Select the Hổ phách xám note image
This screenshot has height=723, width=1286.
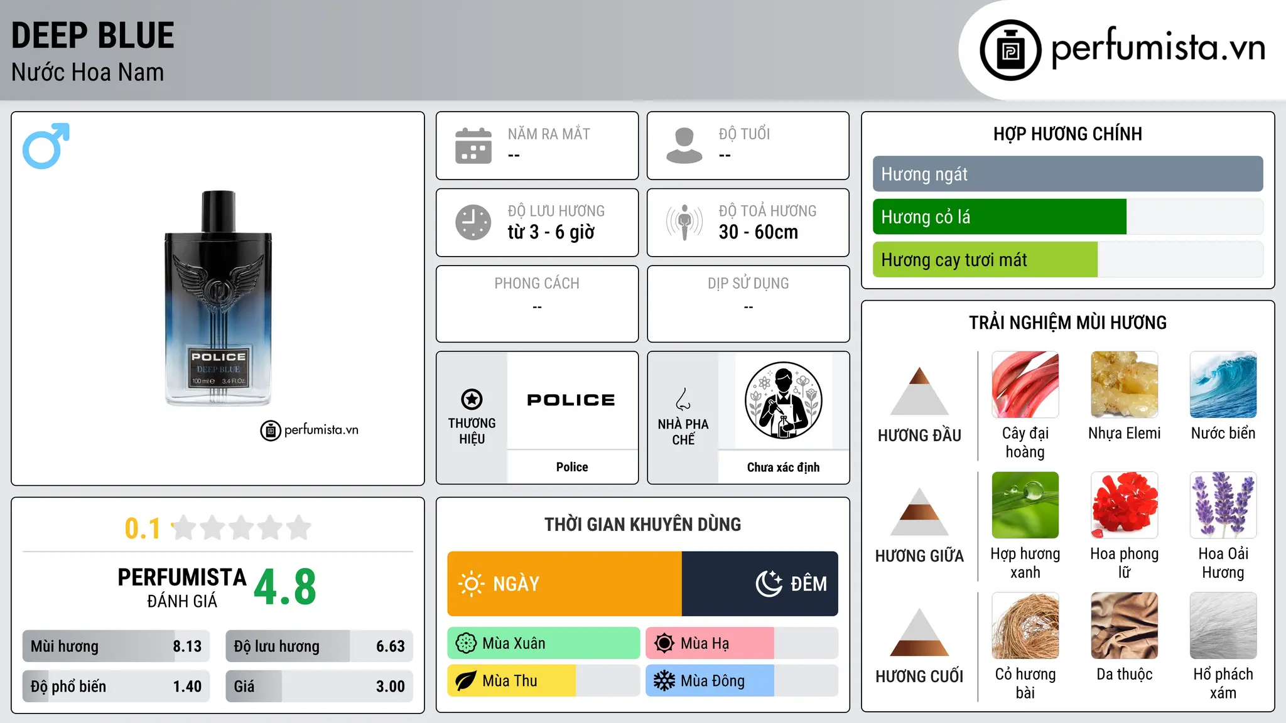(x=1223, y=626)
